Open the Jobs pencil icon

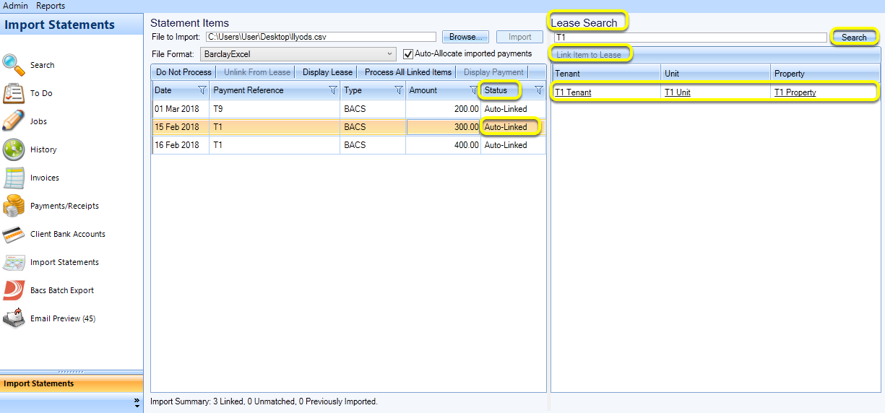[x=14, y=121]
